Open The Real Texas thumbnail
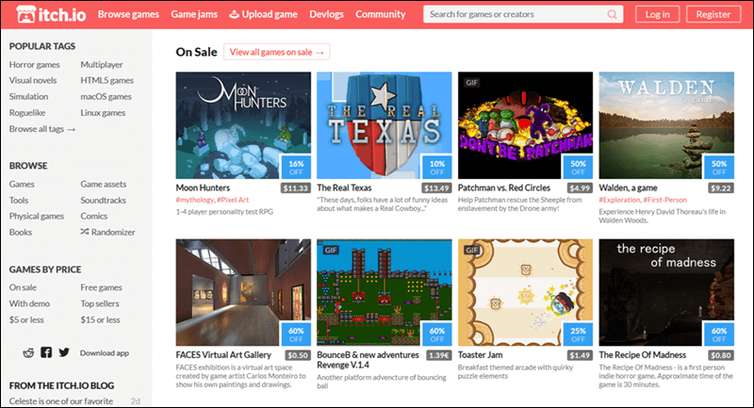 click(x=385, y=125)
